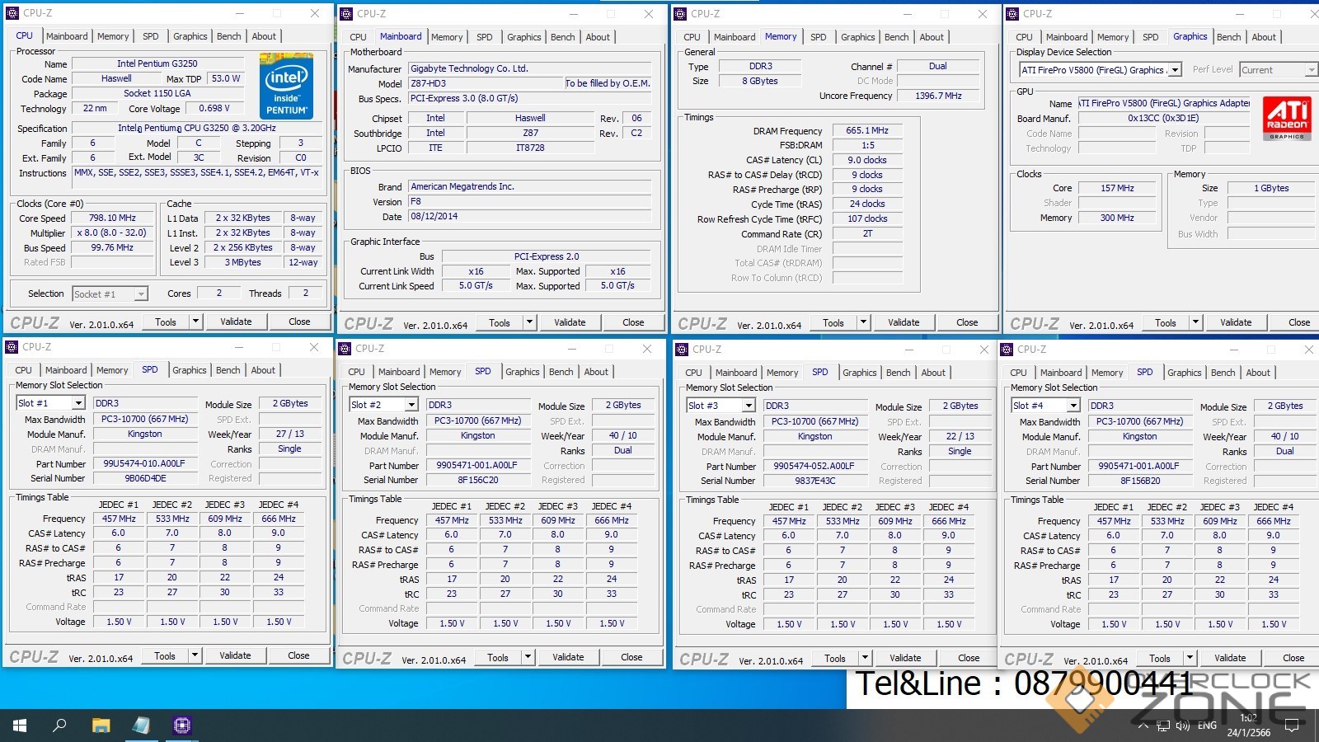Open the Slot #3 memory slot dropdown

pos(748,406)
